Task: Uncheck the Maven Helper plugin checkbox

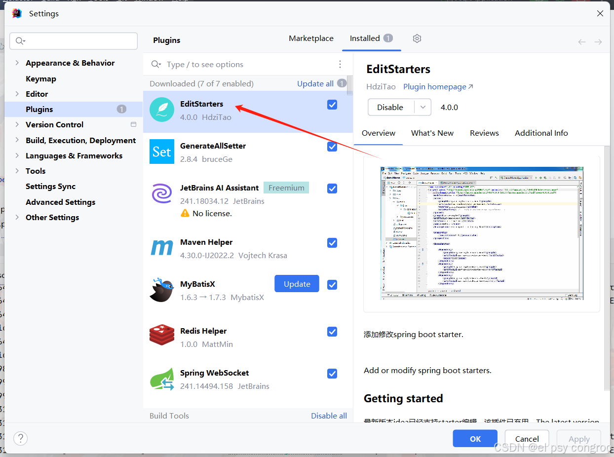Action: point(332,243)
